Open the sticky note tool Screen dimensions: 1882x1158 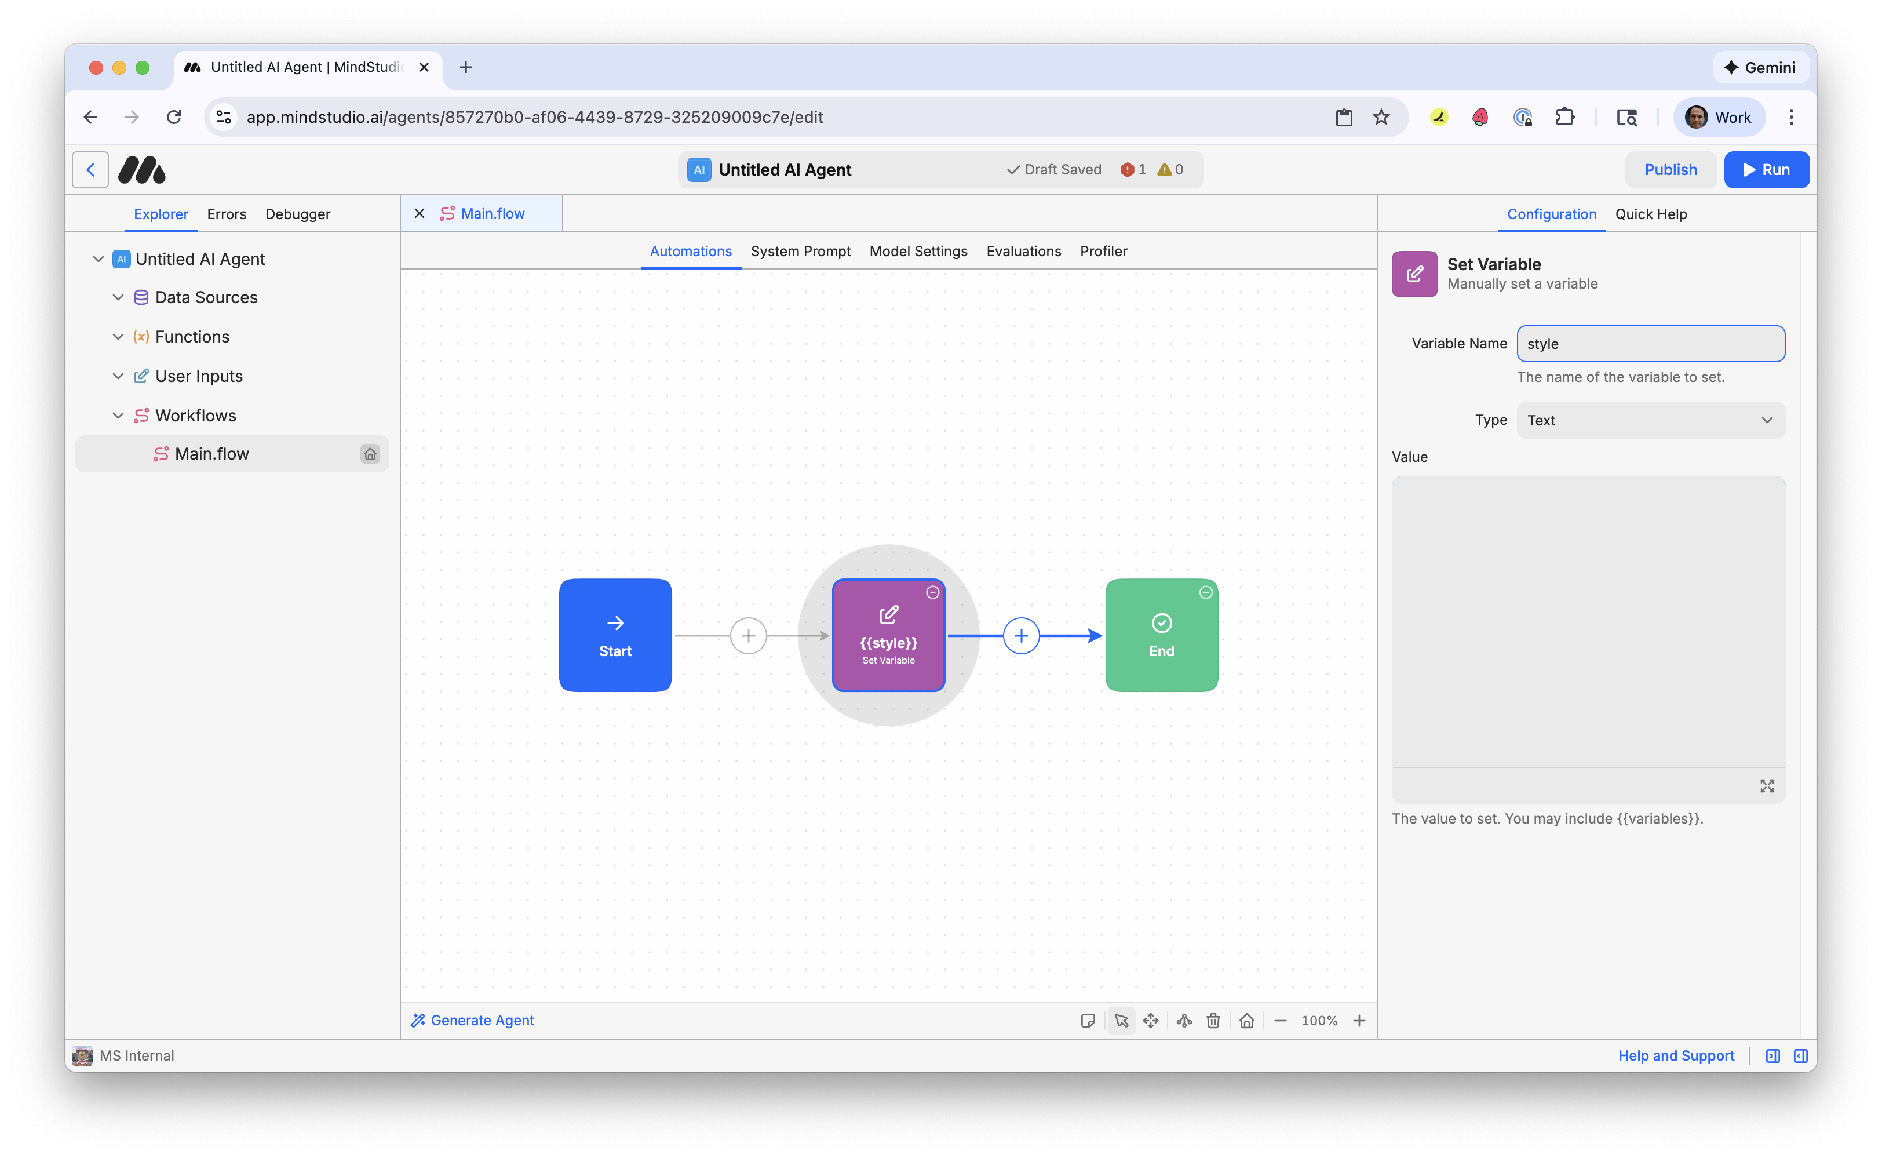[1088, 1020]
